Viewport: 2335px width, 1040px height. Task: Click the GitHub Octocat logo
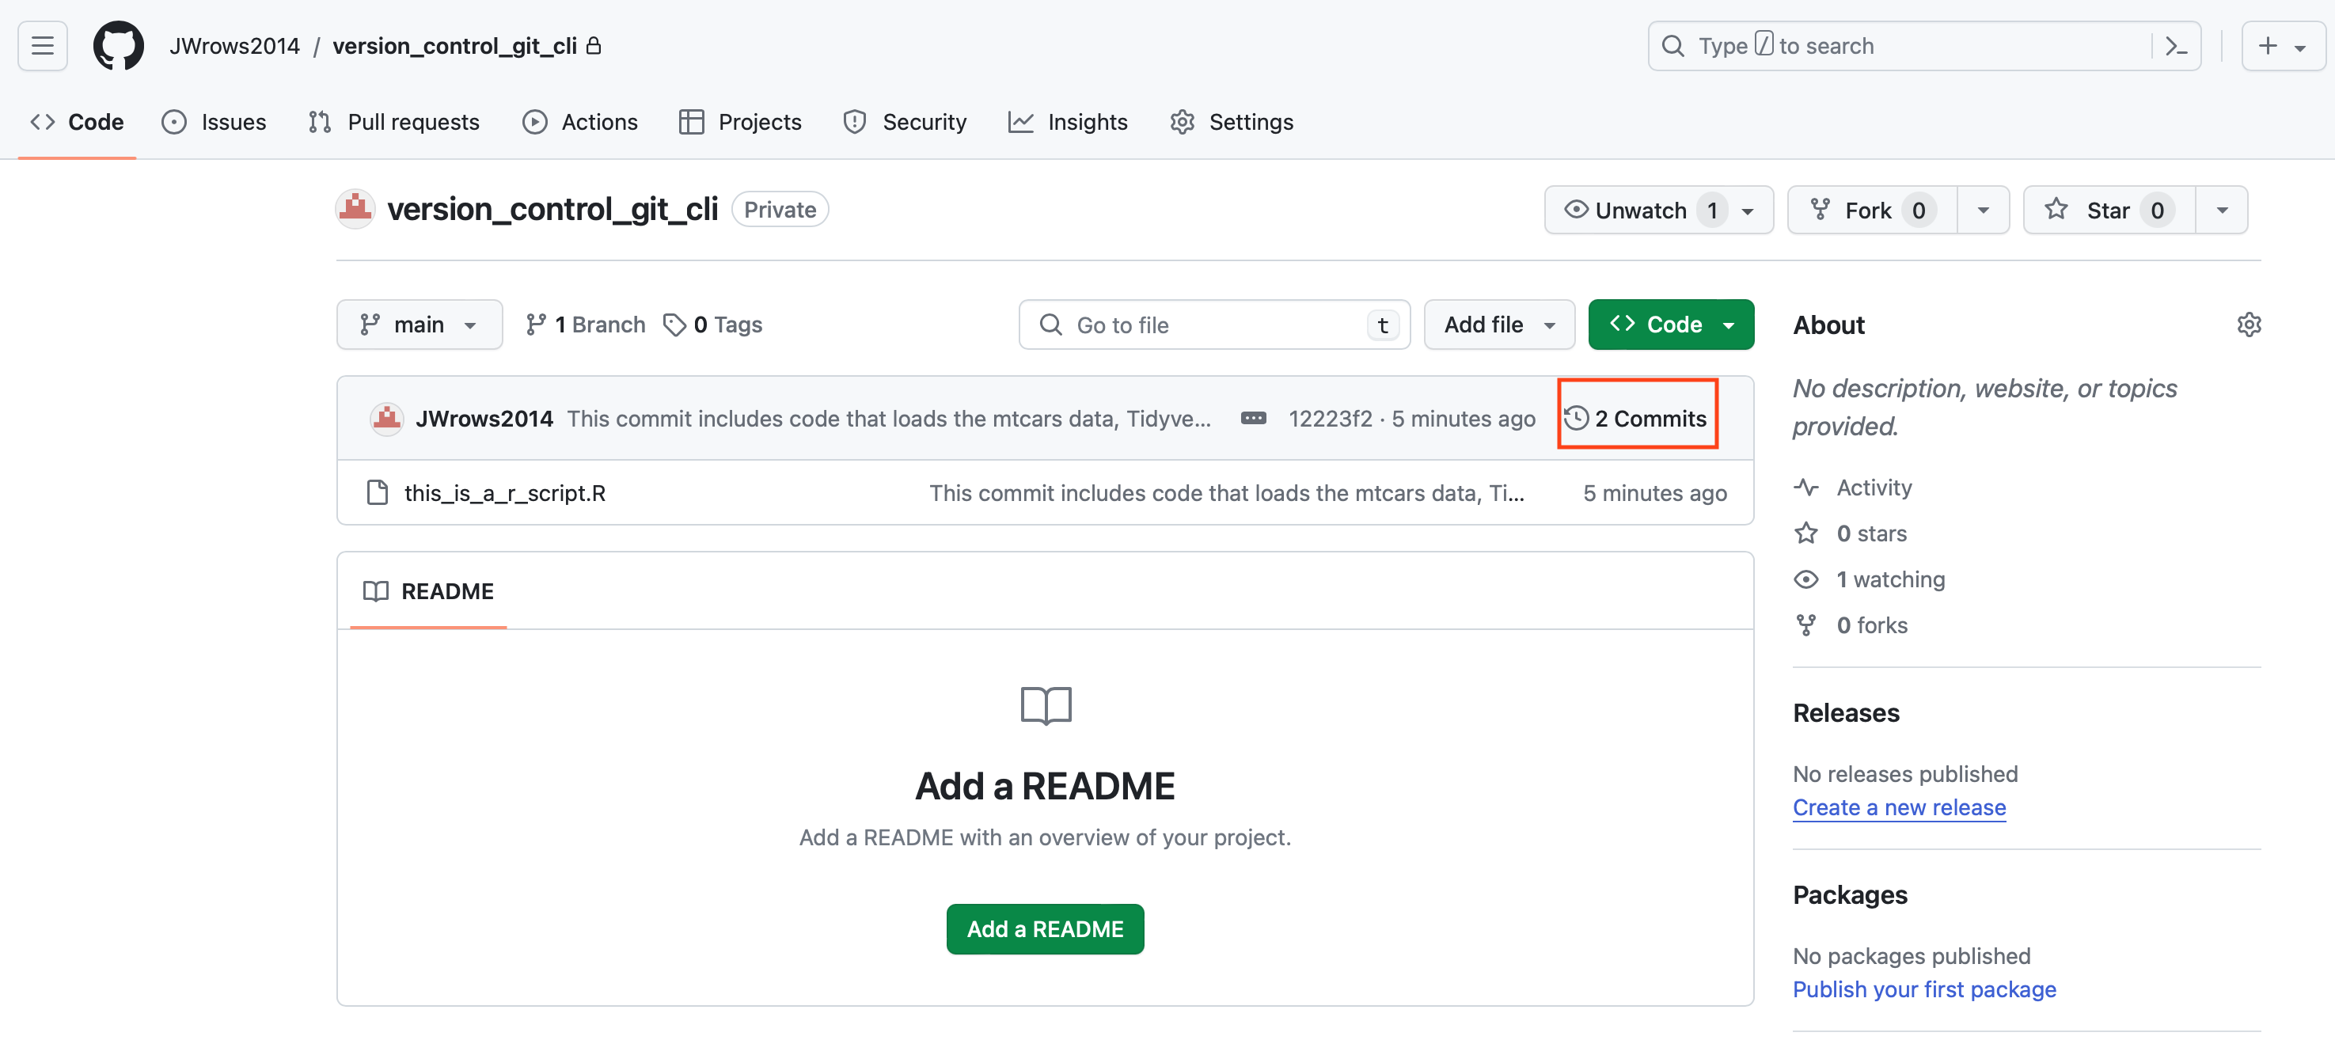click(118, 45)
